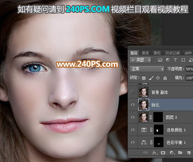Select 锐化 layer thumbnail

pos(144,105)
